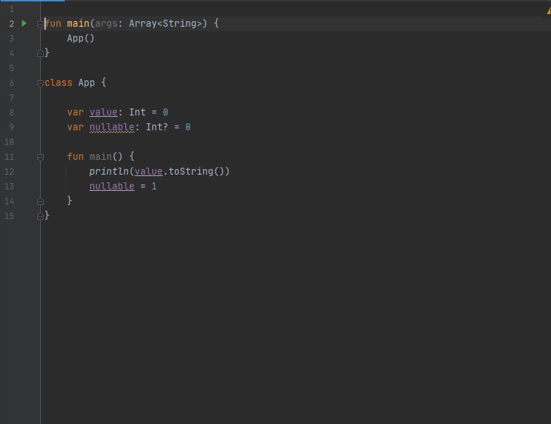Screen dimensions: 551x424
Task: Click line number 10 in the gutter
Action: pos(9,142)
